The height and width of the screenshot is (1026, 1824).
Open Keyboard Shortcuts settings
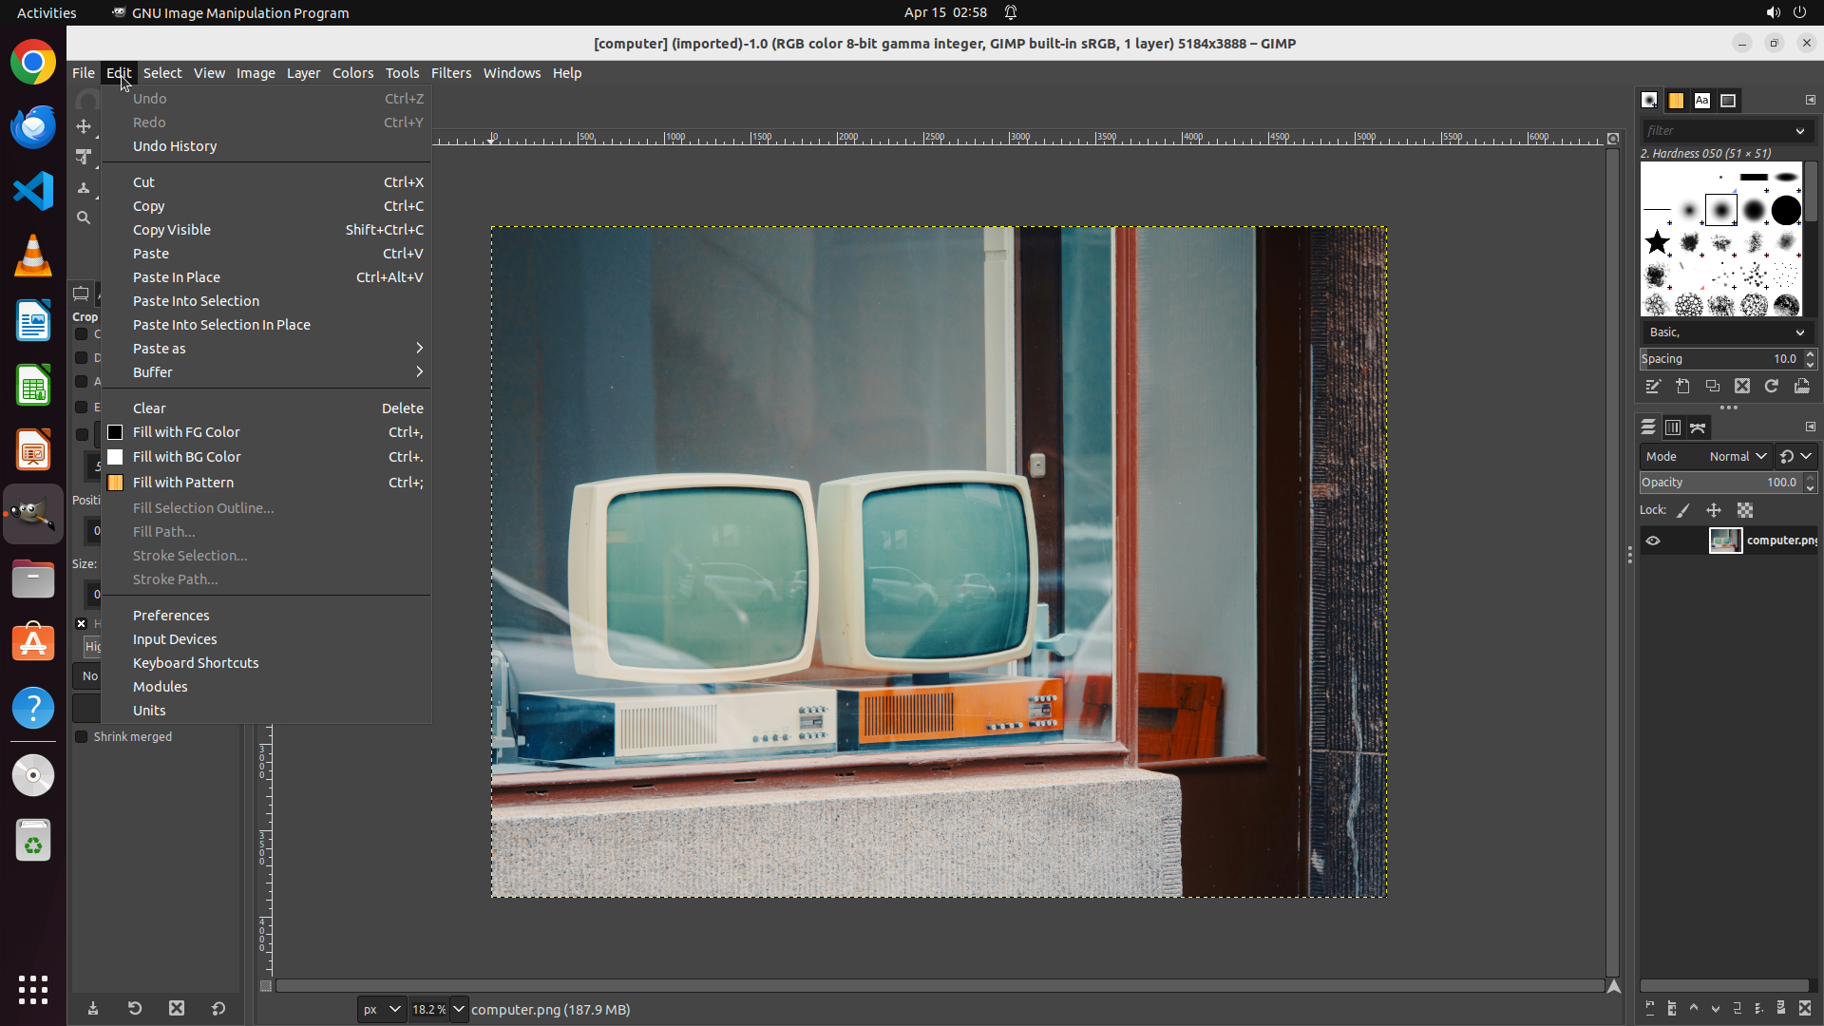[x=196, y=662]
